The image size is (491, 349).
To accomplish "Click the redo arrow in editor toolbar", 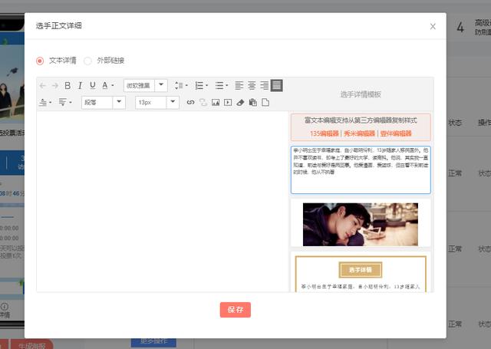I will pyautogui.click(x=54, y=85).
